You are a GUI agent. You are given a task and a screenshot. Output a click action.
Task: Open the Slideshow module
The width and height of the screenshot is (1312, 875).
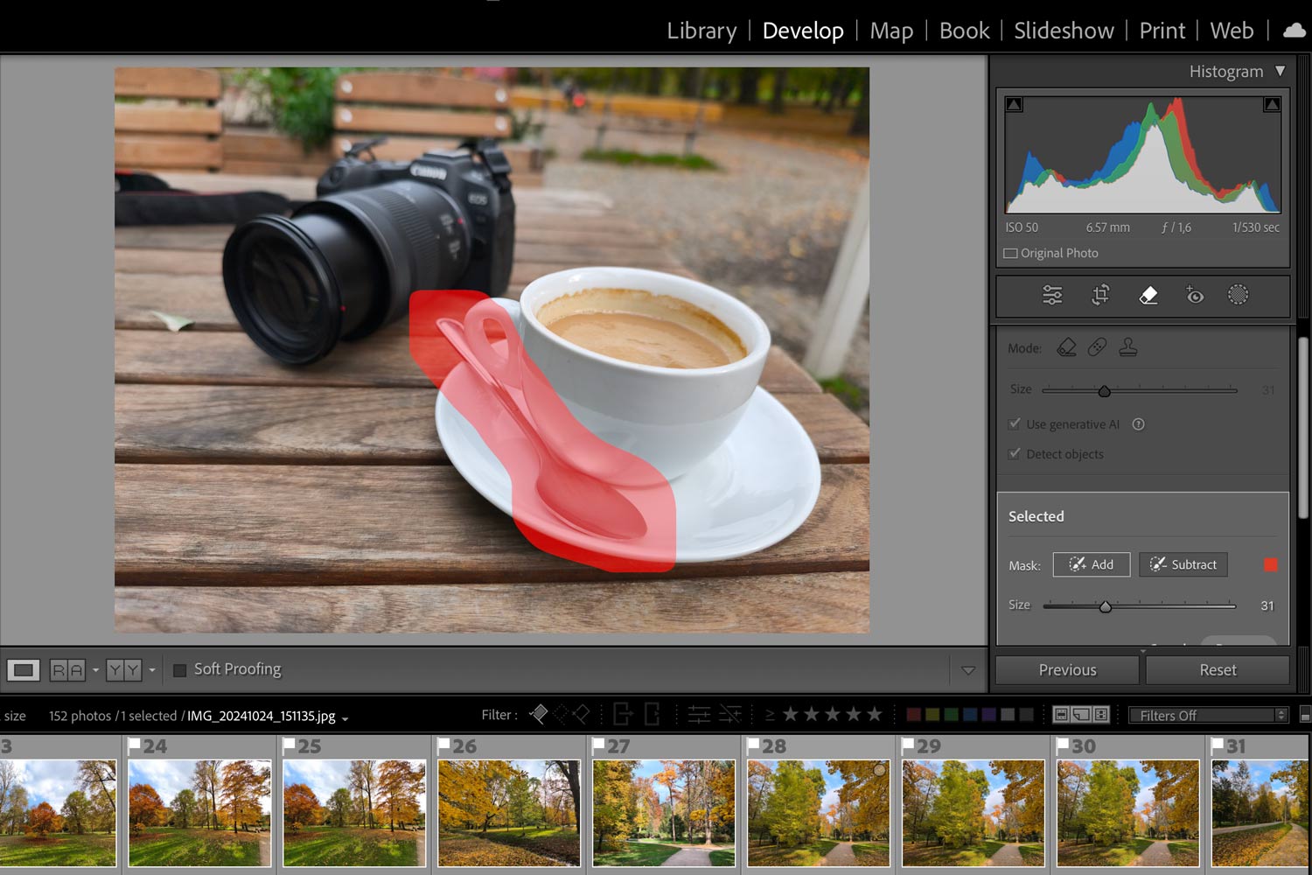point(1064,31)
